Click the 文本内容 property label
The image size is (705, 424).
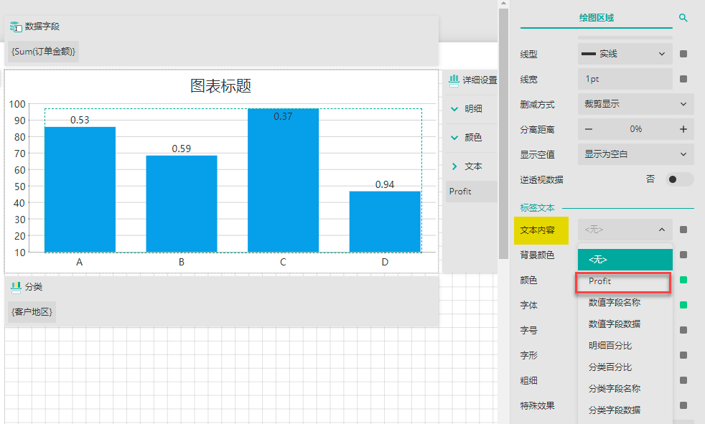click(x=537, y=230)
